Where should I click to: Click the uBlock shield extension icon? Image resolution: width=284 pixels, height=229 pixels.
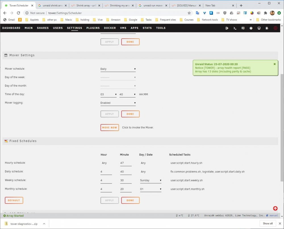[225, 13]
